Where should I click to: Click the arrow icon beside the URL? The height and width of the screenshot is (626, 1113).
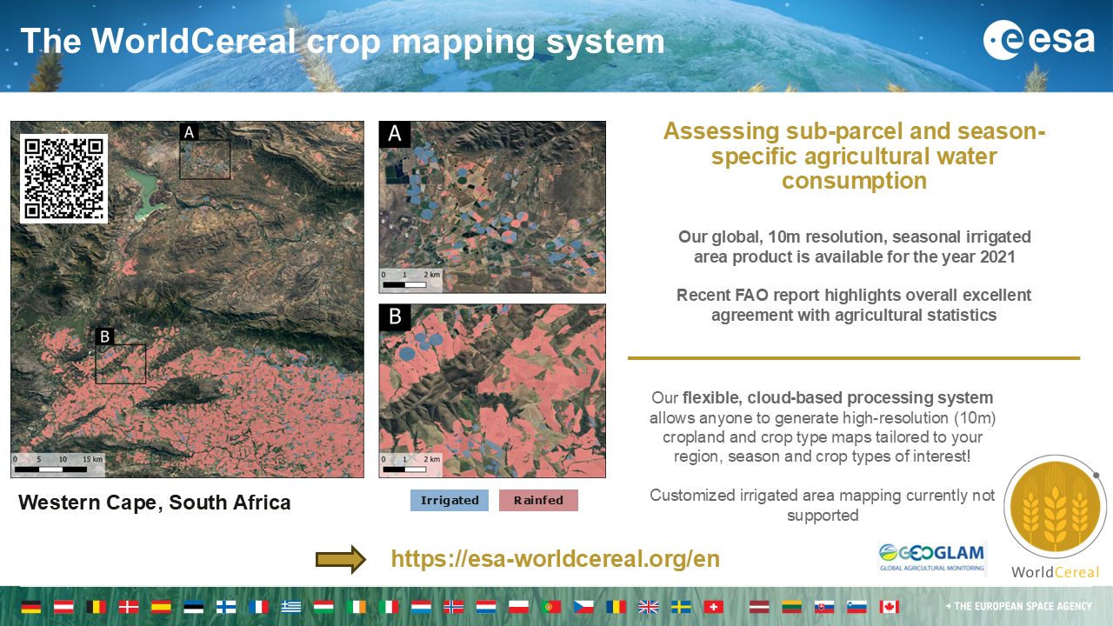[341, 559]
